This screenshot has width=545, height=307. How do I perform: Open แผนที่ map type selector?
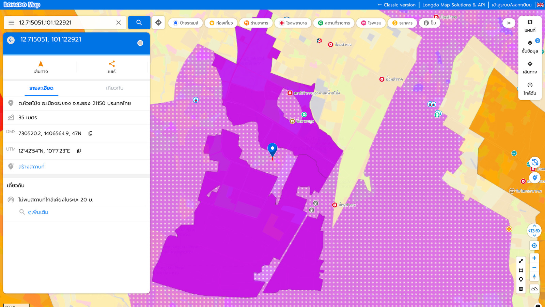click(530, 26)
